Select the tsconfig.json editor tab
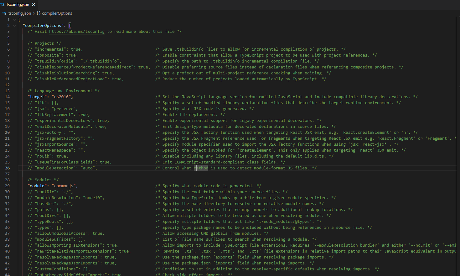Image resolution: width=460 pixels, height=276 pixels. [x=18, y=5]
